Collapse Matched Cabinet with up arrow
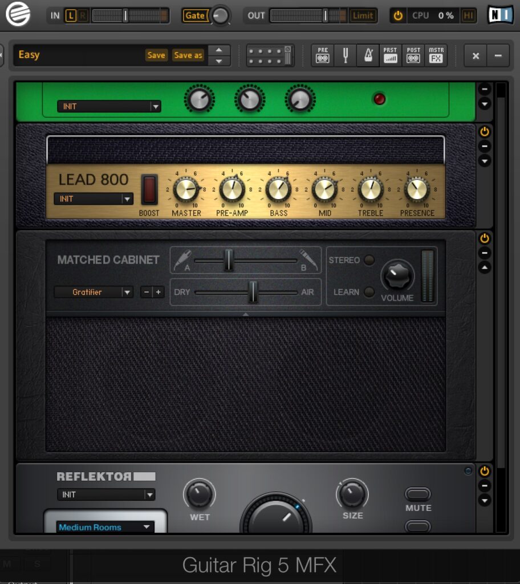This screenshot has width=520, height=584. click(x=485, y=267)
